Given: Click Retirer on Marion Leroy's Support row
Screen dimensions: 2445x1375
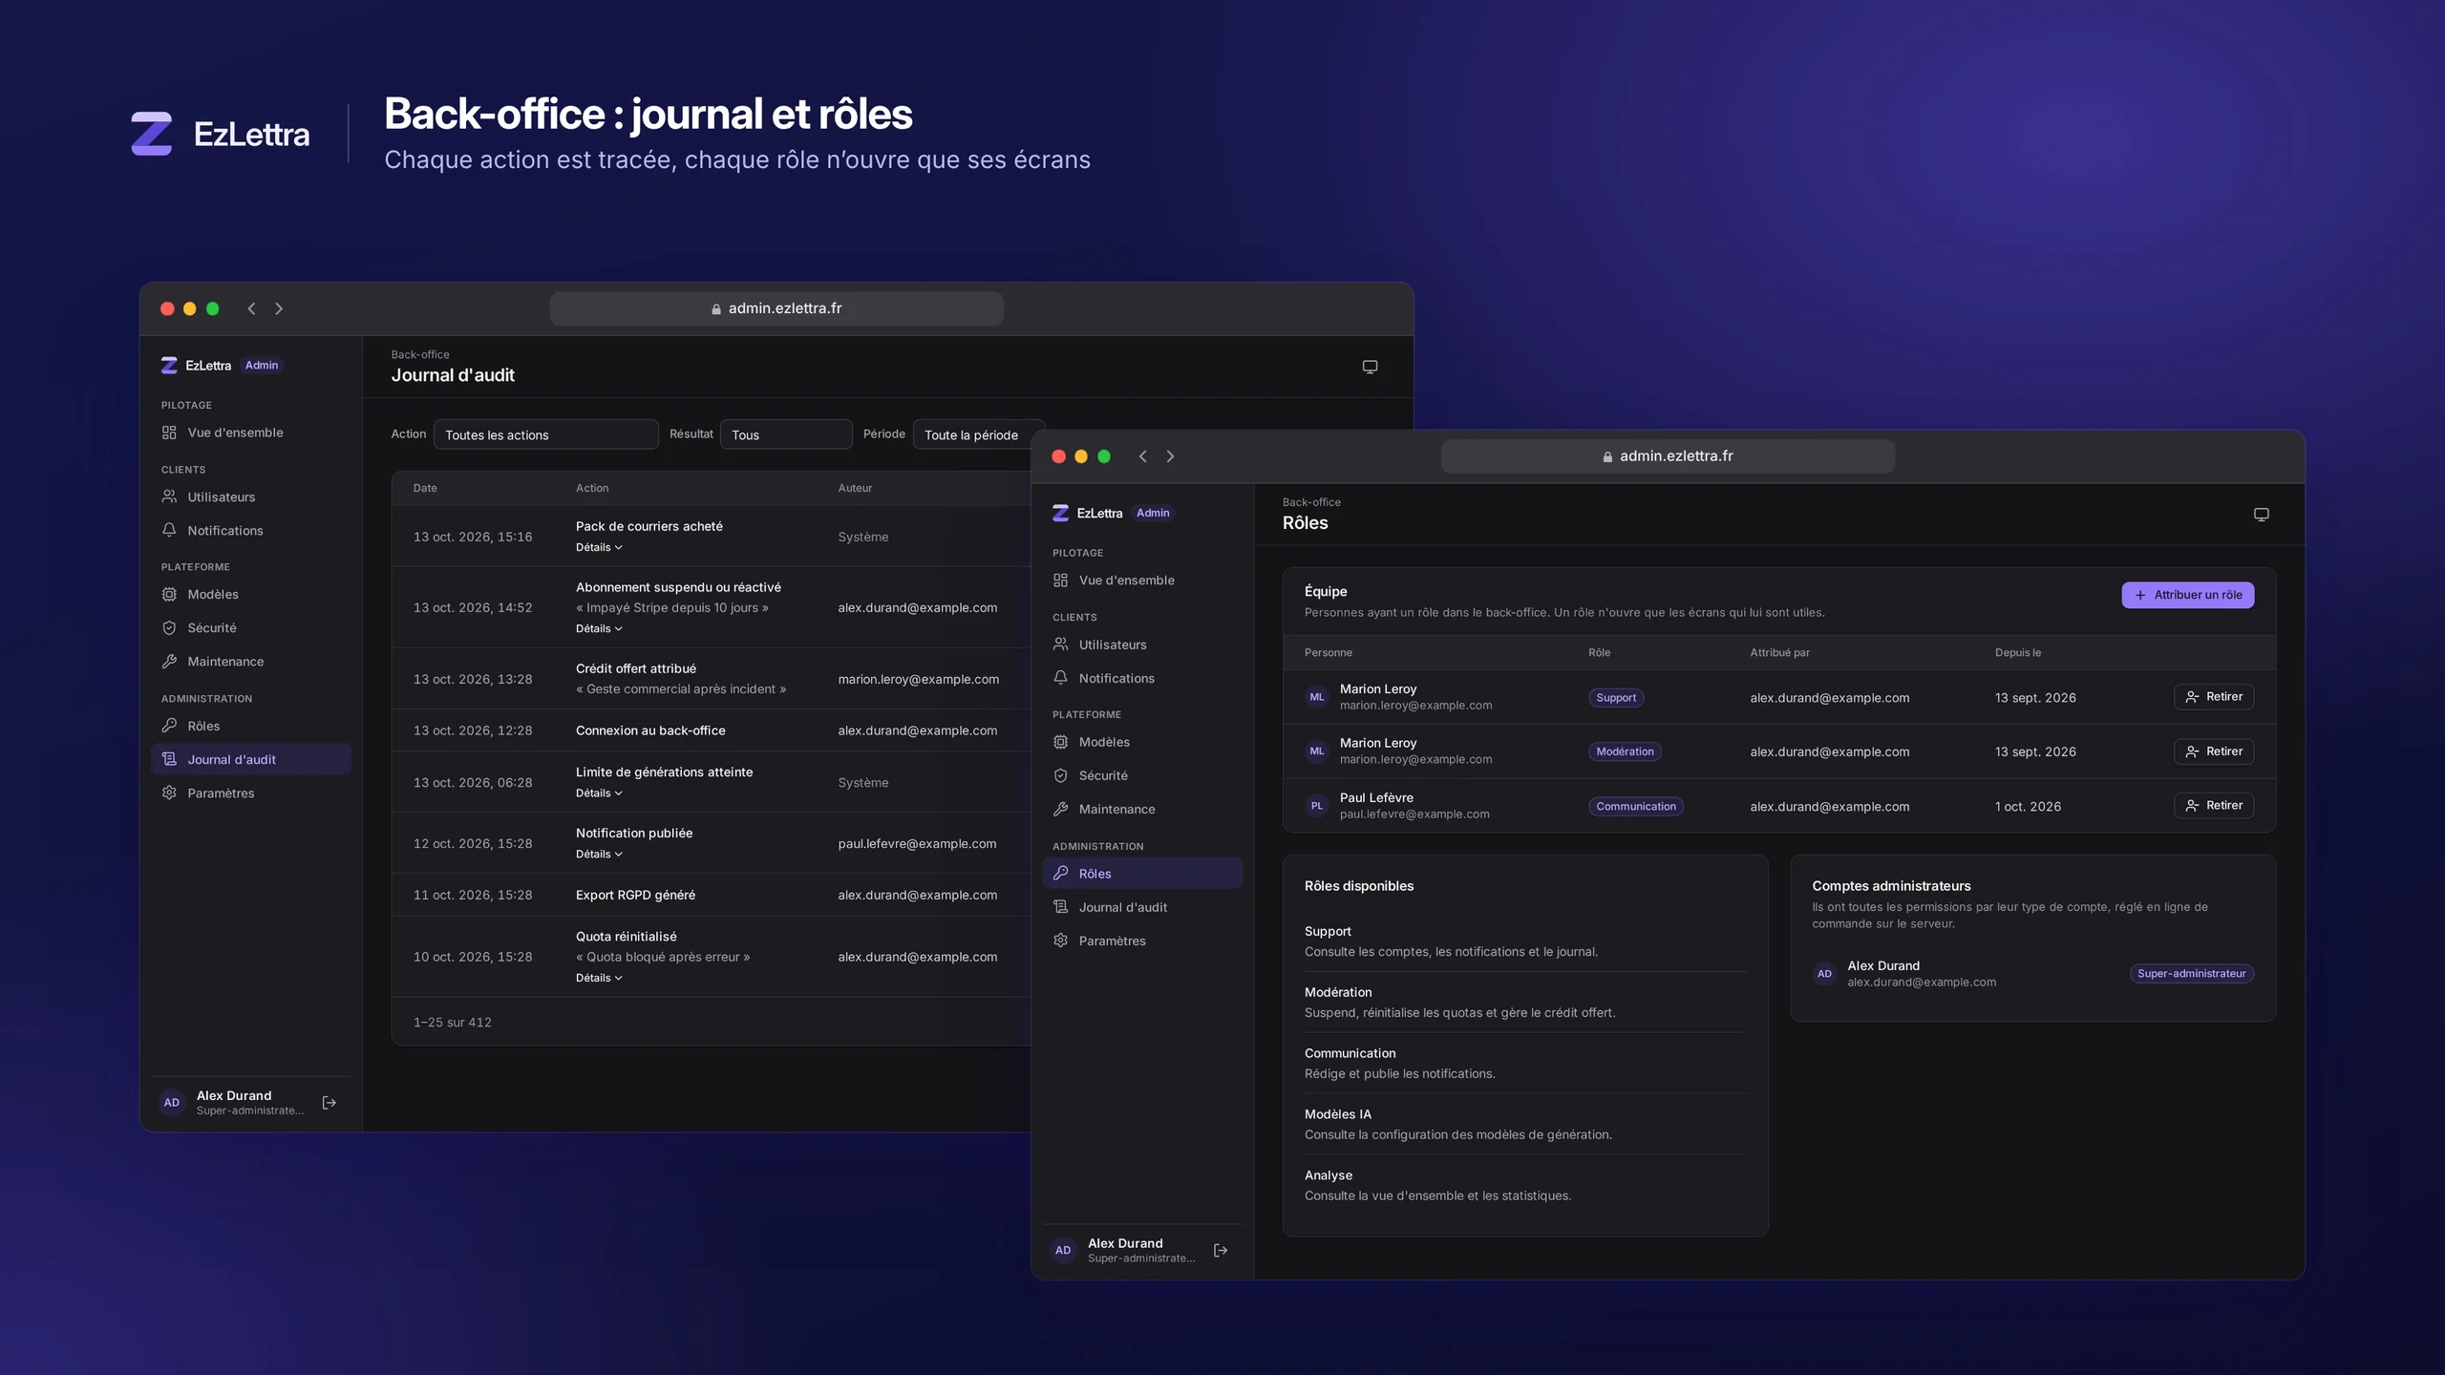Looking at the screenshot, I should click(2214, 697).
